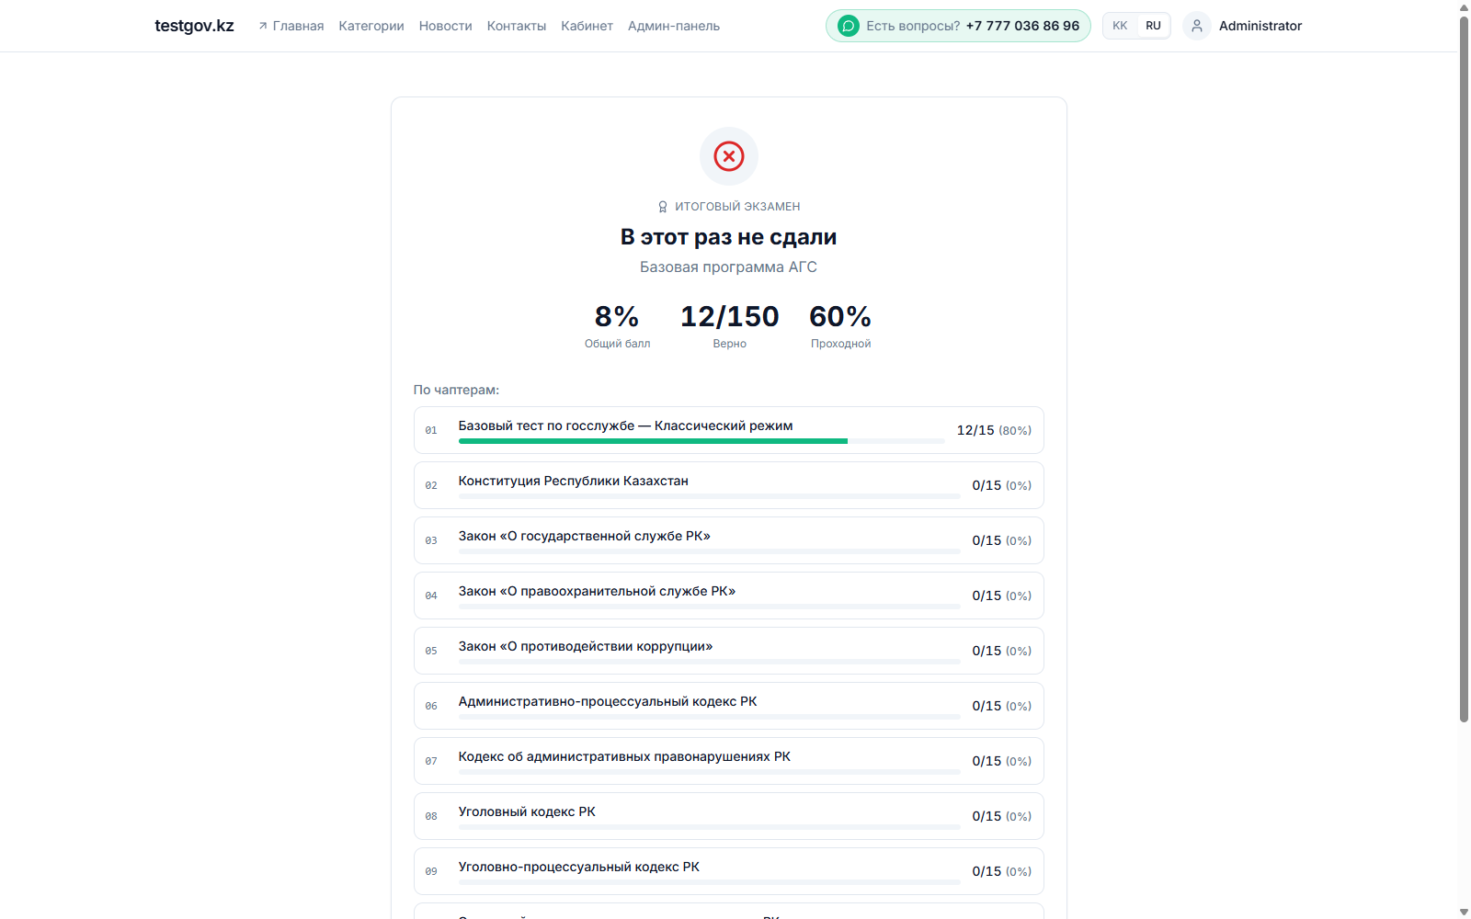
Task: Select chapter Уголовный кодекс РК
Action: pos(729,816)
